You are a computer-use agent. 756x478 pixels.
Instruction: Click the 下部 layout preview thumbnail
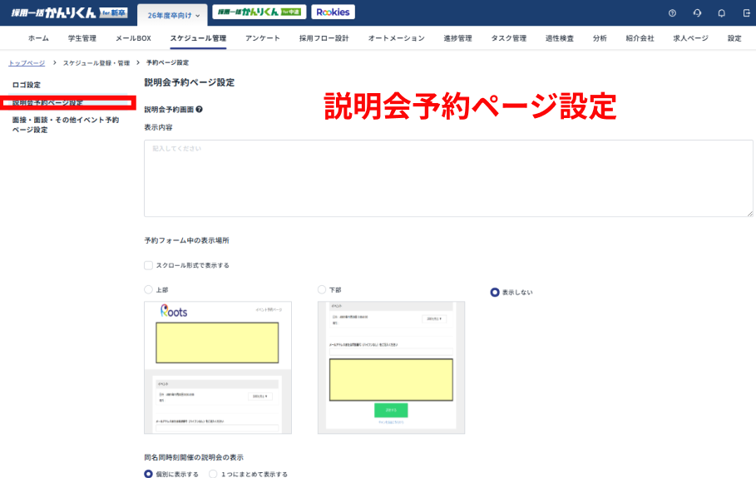(x=391, y=367)
